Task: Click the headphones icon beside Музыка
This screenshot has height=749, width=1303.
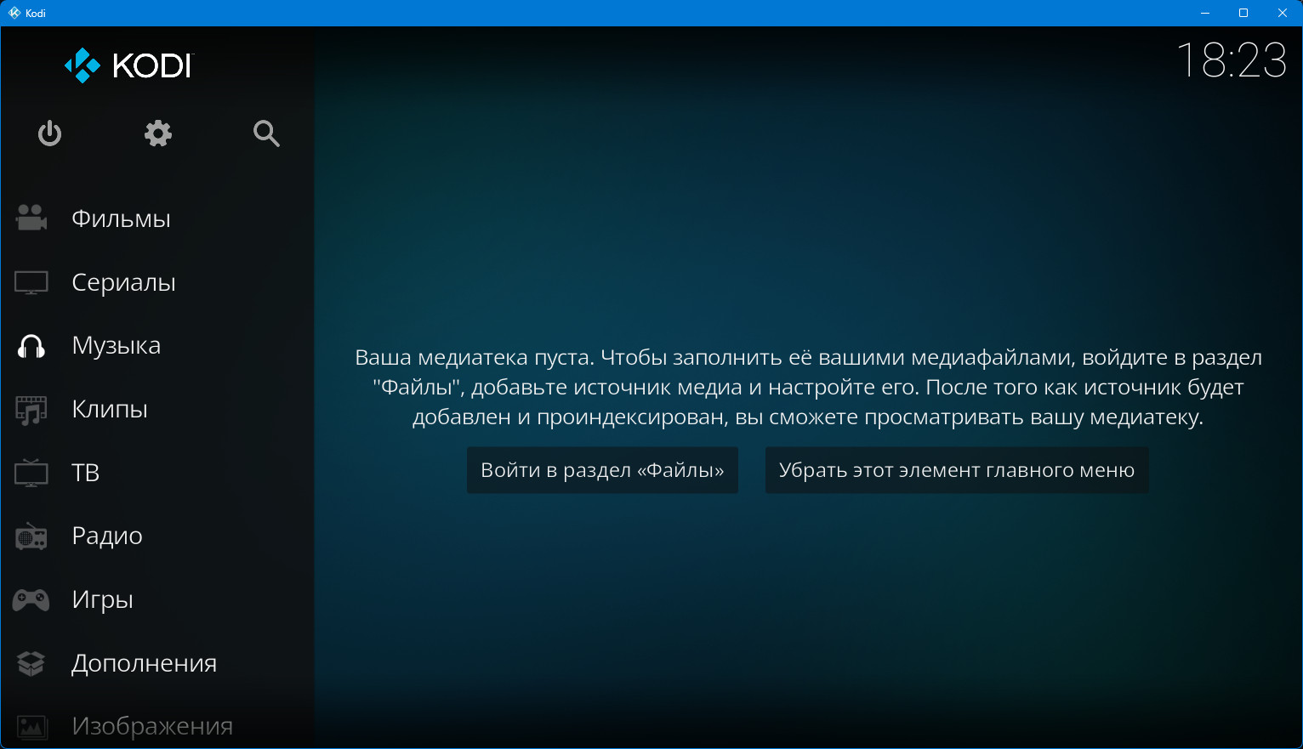Action: pos(31,346)
